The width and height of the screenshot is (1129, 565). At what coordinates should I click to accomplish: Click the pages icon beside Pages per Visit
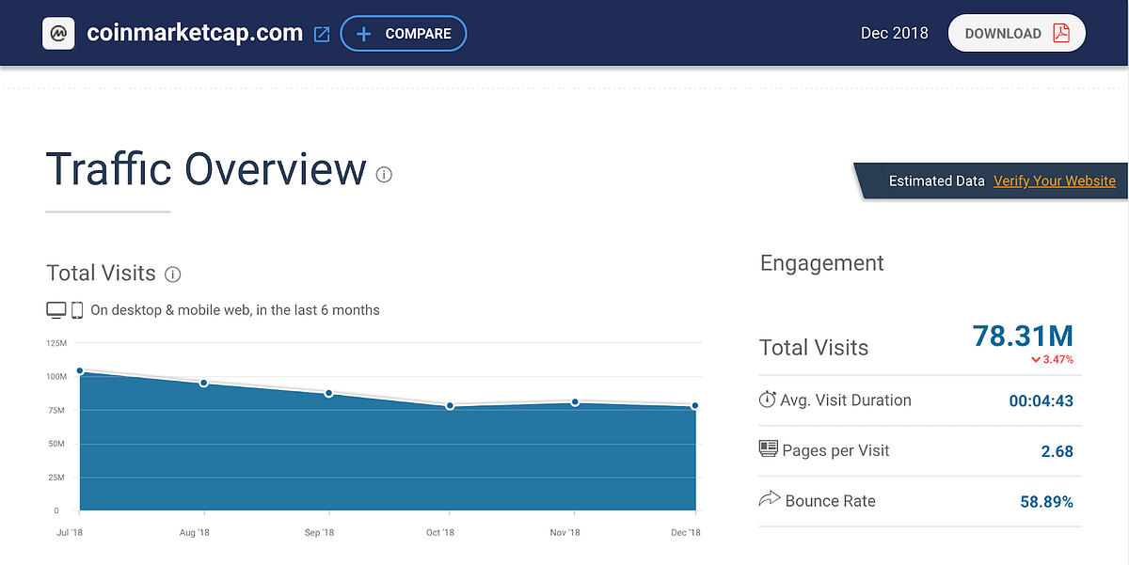pyautogui.click(x=767, y=450)
